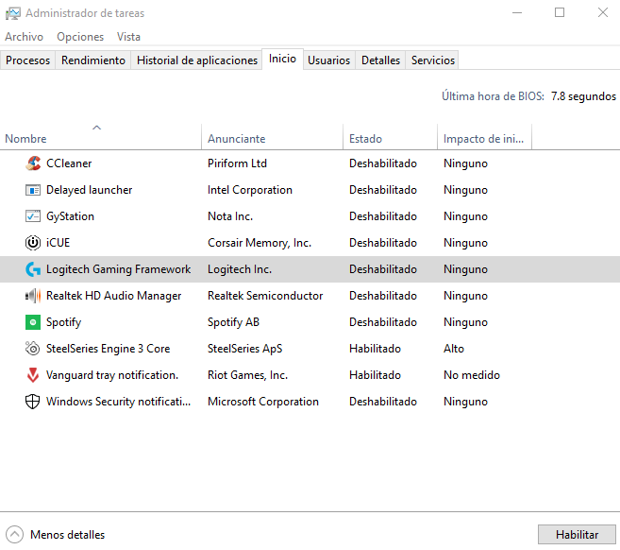
Task: Click Realtek Semiconductor publisher cell
Action: click(265, 296)
